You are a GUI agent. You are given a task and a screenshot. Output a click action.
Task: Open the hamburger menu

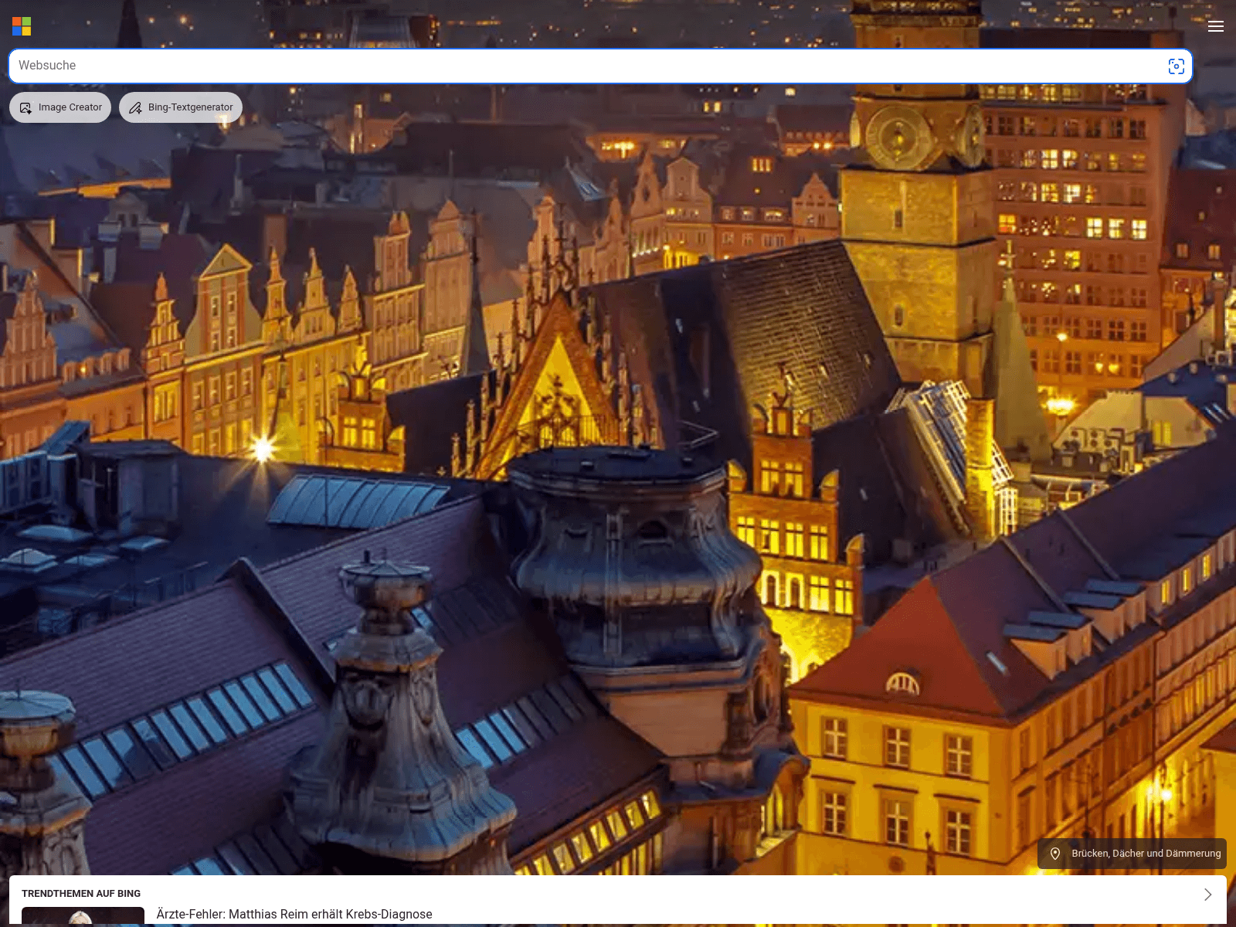(1215, 26)
